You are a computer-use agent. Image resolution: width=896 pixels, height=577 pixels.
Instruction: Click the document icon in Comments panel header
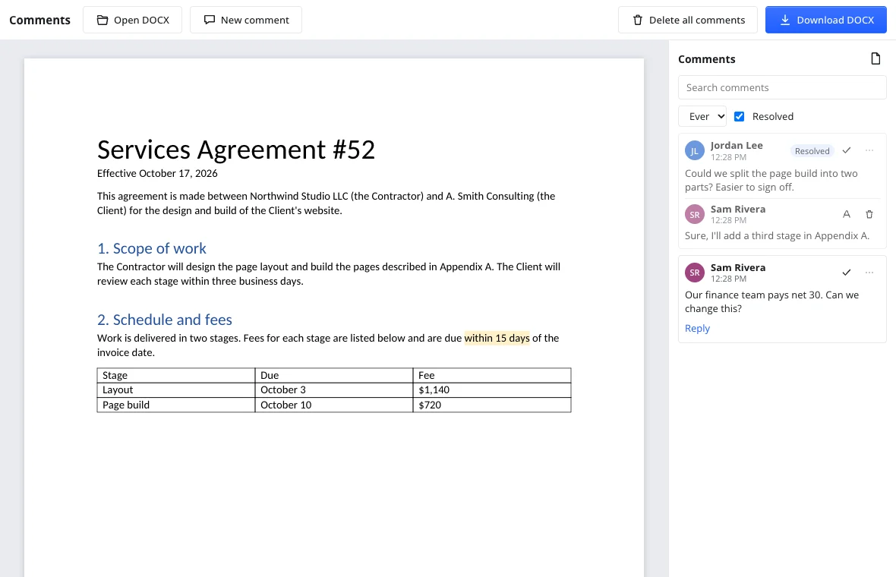pos(875,59)
